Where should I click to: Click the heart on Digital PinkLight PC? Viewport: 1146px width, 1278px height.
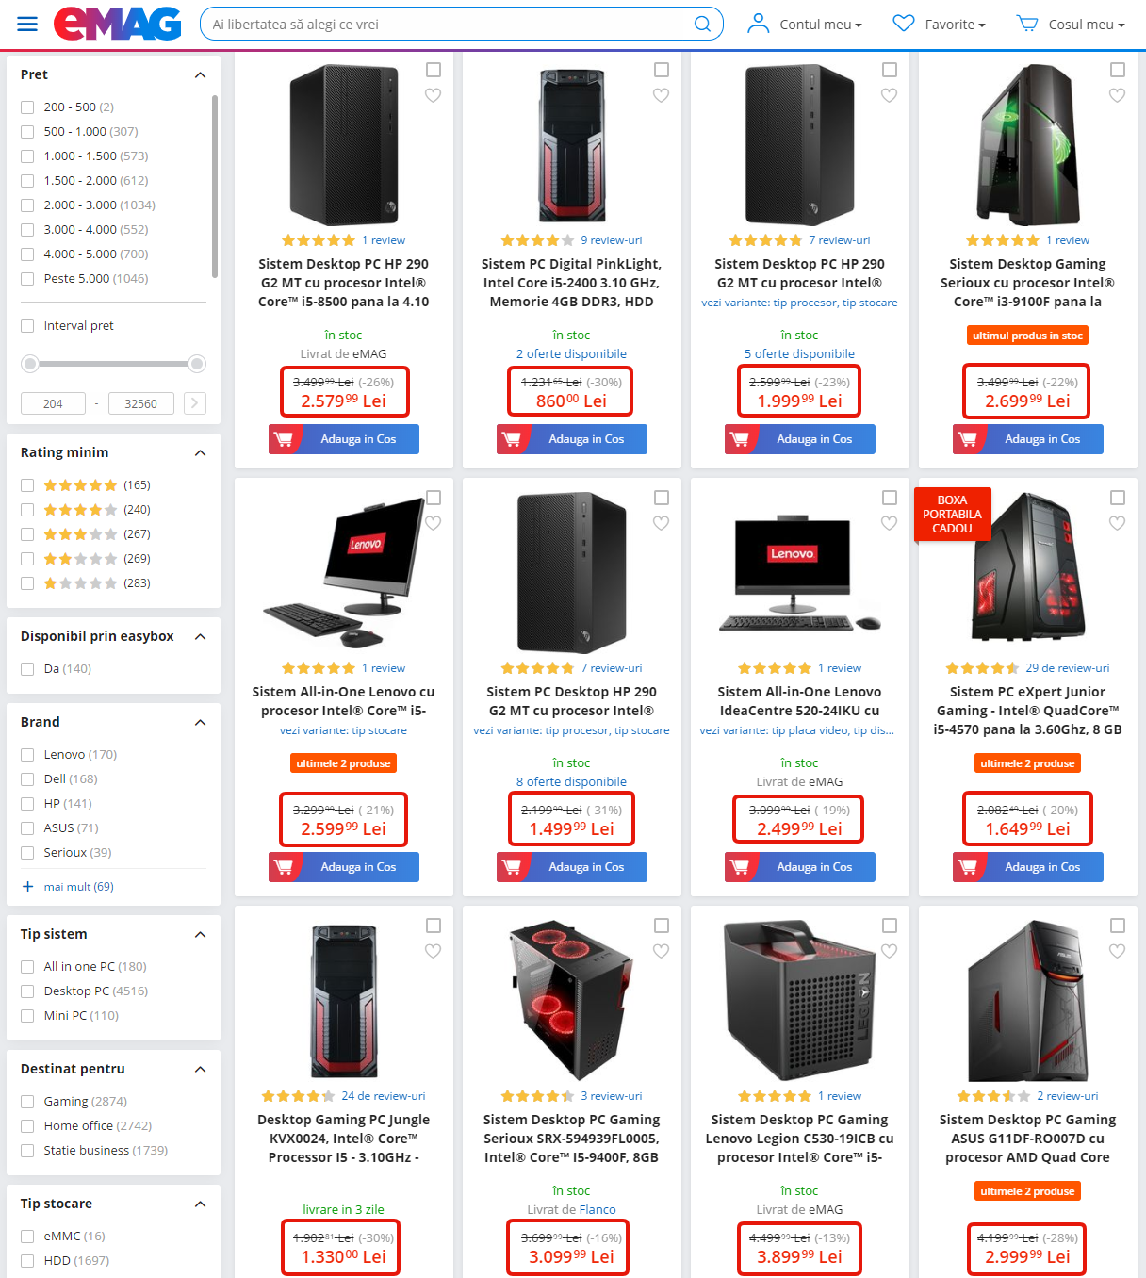pos(662,95)
